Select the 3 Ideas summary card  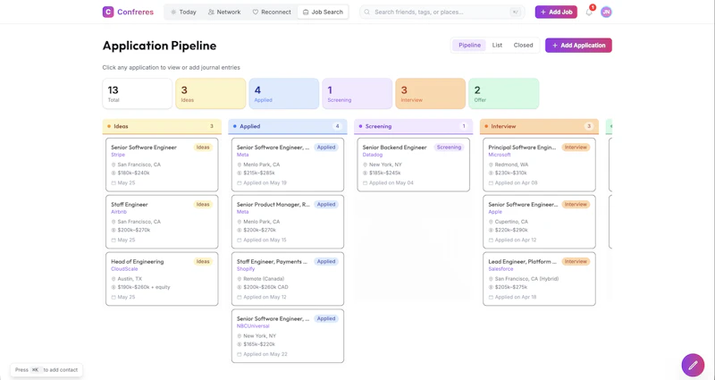pos(211,94)
